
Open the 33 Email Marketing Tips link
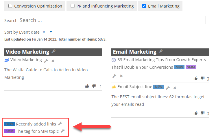coord(159,63)
